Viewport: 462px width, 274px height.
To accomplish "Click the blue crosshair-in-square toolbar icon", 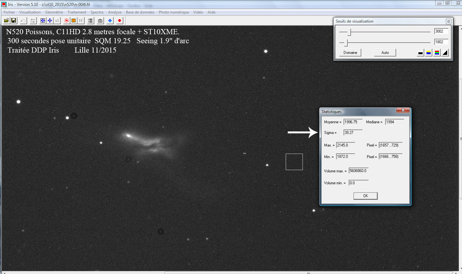I will 43,21.
